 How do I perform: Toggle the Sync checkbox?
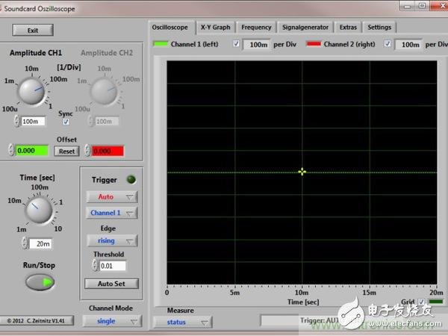[66, 122]
